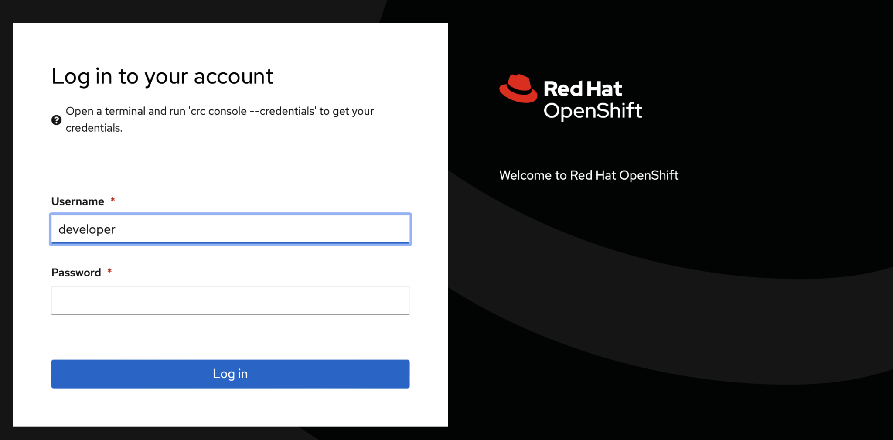Click the 'crc console --credentials' command text
The image size is (893, 440).
pyautogui.click(x=252, y=111)
